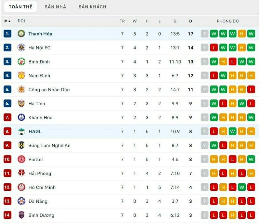Viewport: 260px width, 223px height.
Task: Switch to the Sân Khách tab
Action: [x=92, y=7]
